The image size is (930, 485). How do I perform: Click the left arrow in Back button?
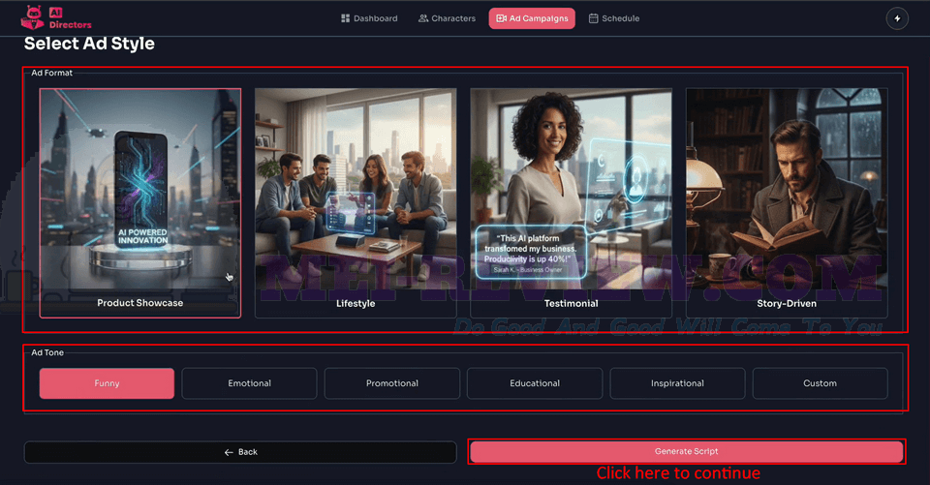(229, 452)
